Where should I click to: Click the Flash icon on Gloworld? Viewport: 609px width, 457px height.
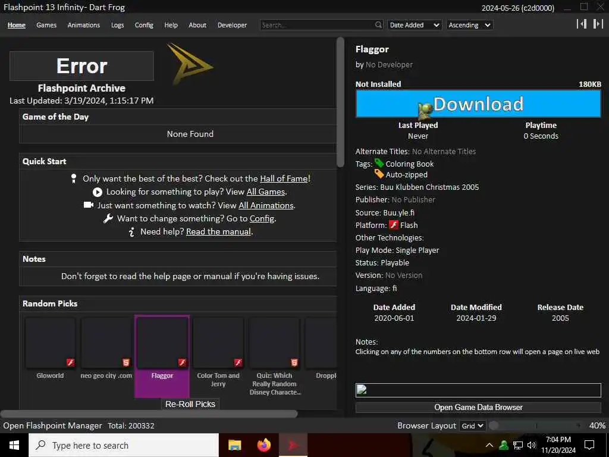click(70, 362)
